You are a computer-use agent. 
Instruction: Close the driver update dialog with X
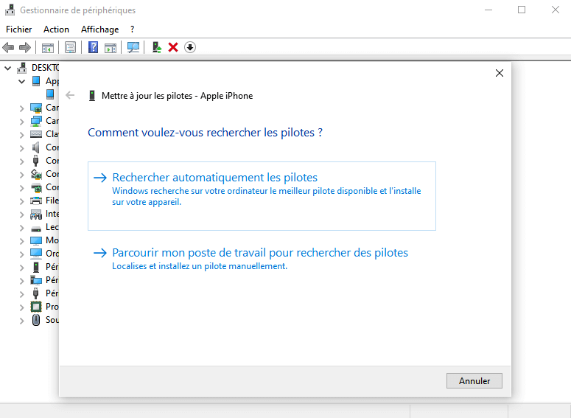[500, 73]
